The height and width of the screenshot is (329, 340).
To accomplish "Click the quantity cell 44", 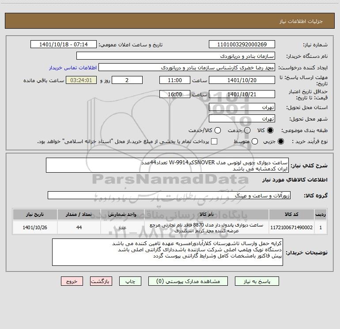I will 79,227.
